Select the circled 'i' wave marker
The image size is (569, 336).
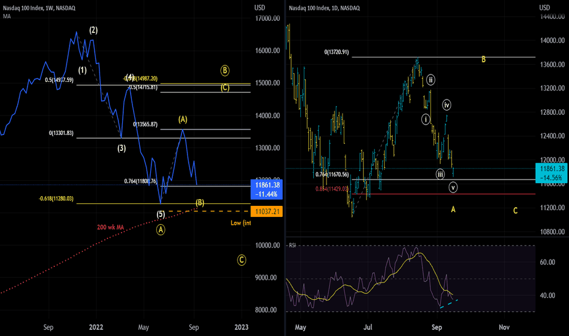click(426, 119)
